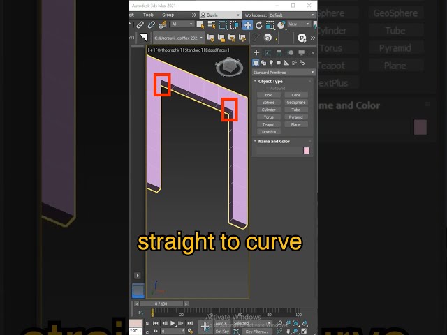This screenshot has width=447, height=335.
Task: Click the Unlink Selection broken chain icon
Action: coord(151,25)
